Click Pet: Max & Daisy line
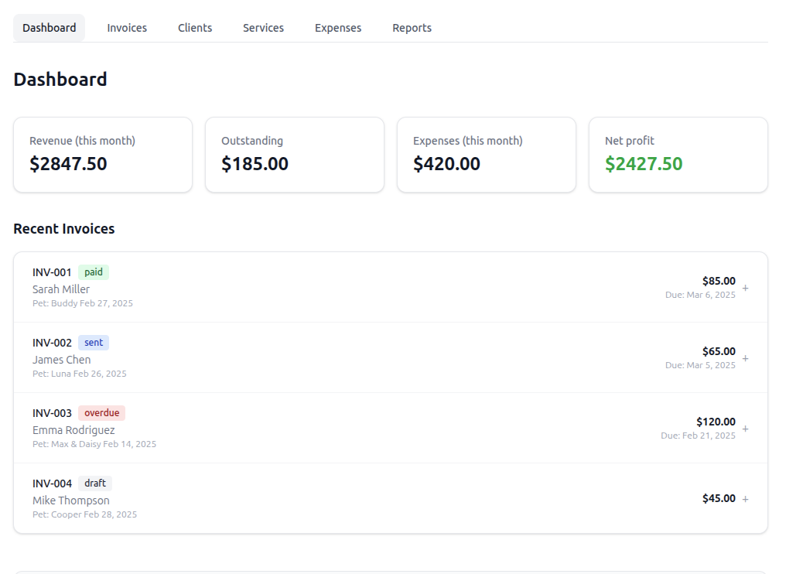The width and height of the screenshot is (803, 574). (x=94, y=444)
